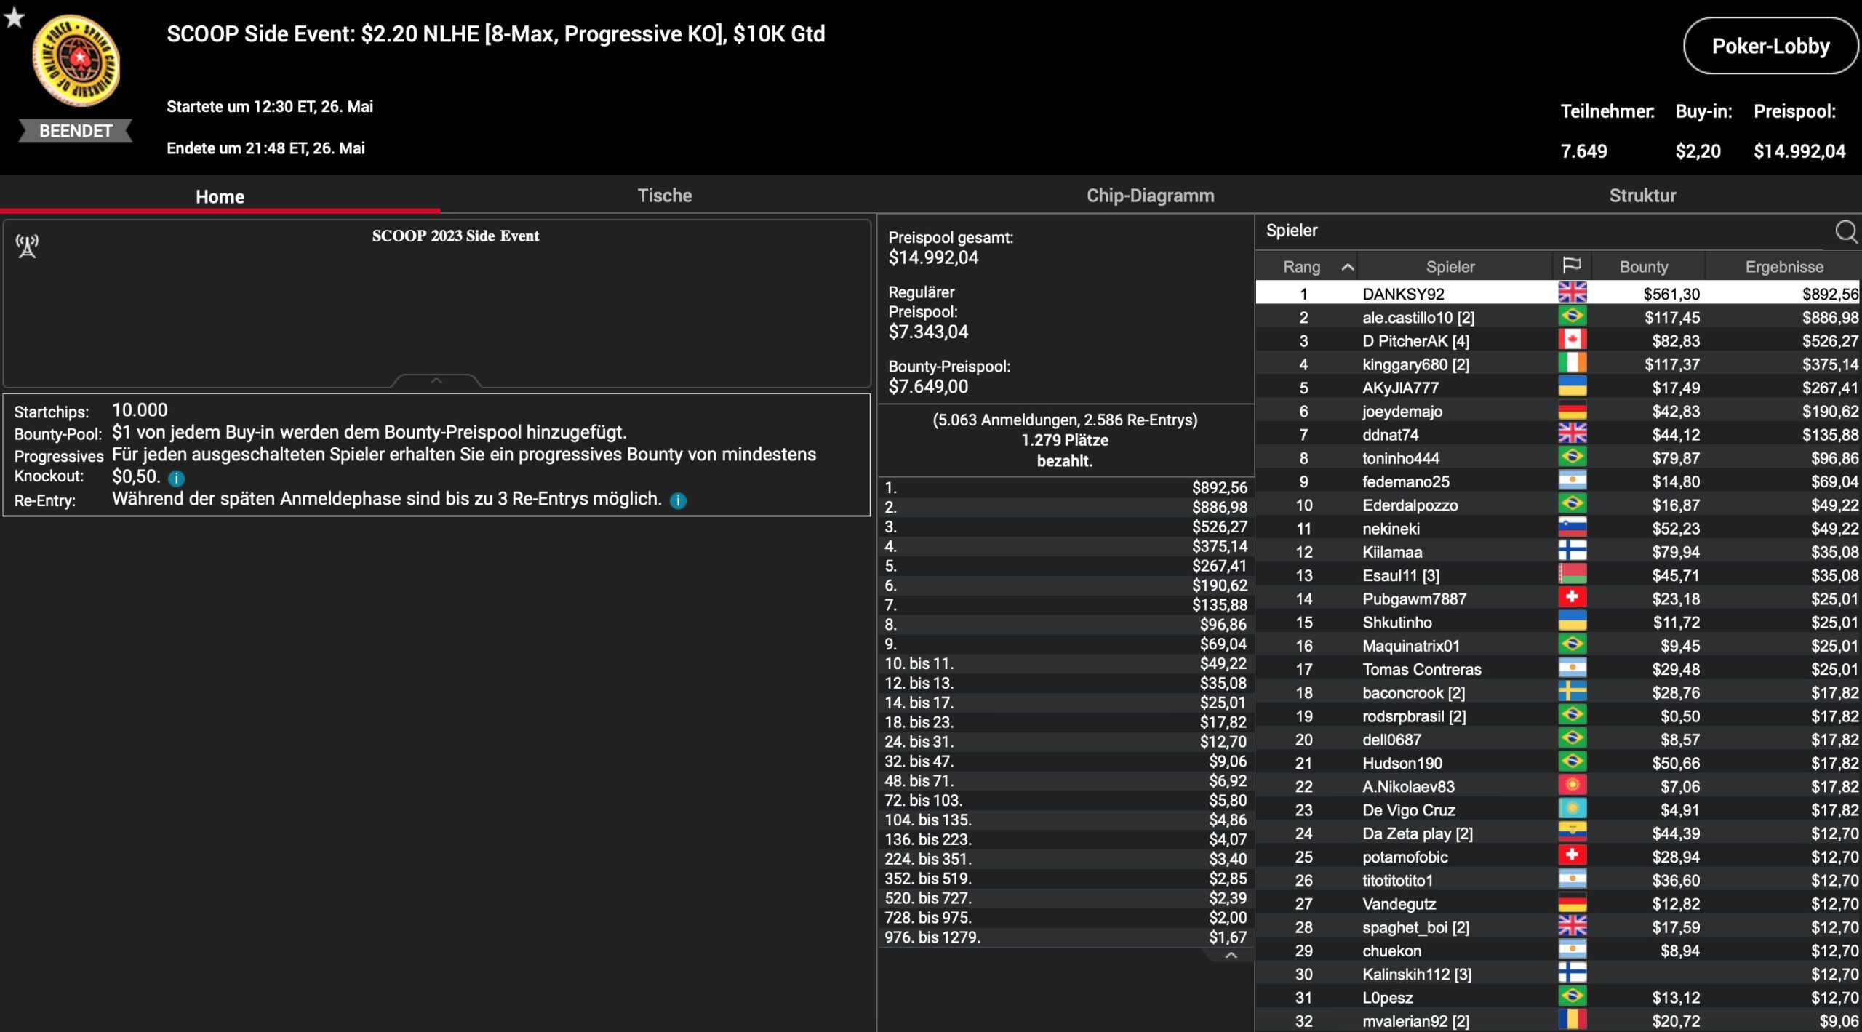
Task: Select player Vandegutz
Action: [x=1399, y=903]
